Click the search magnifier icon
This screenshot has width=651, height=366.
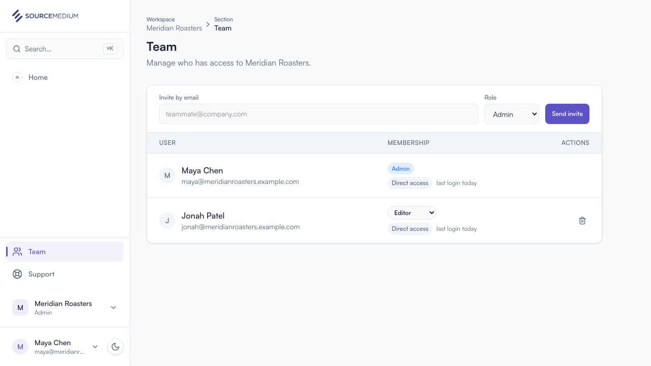(17, 49)
